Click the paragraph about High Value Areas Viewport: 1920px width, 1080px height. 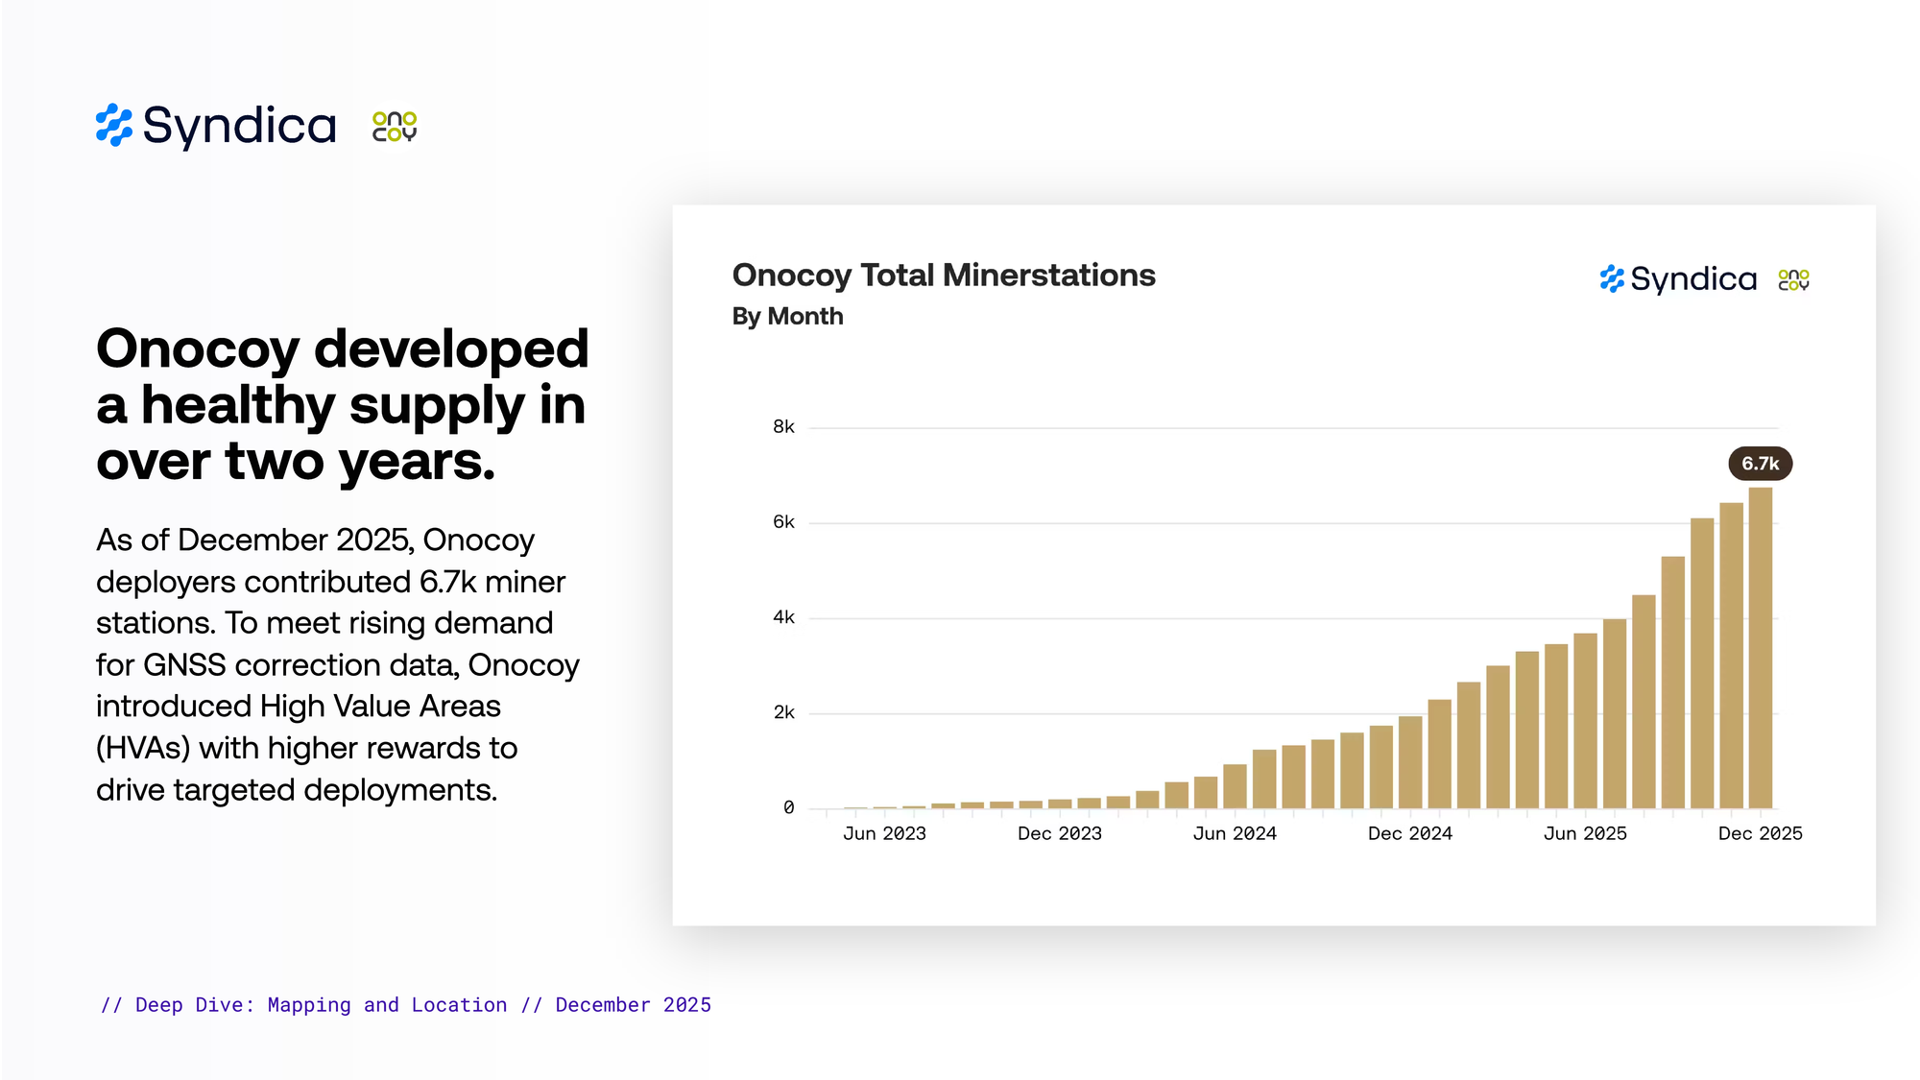pos(336,664)
